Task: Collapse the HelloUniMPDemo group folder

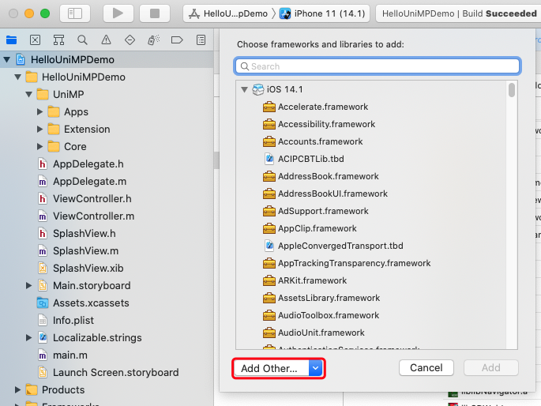Action: pos(17,77)
